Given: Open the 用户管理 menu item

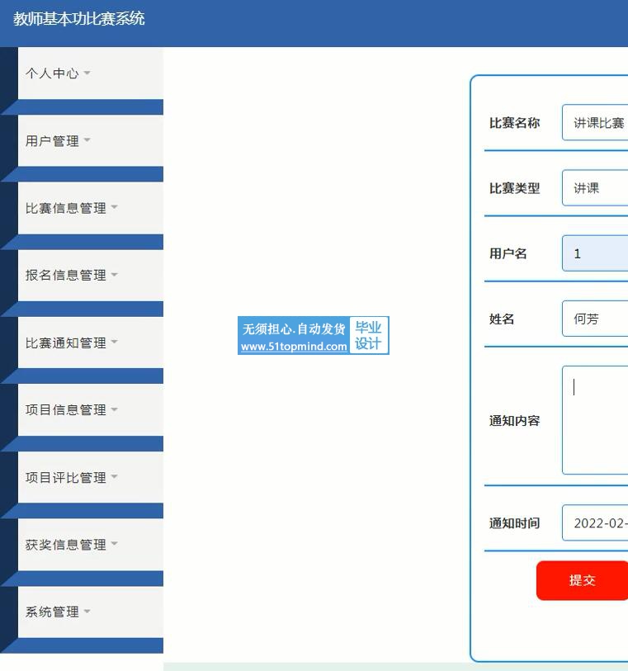Looking at the screenshot, I should (90, 141).
